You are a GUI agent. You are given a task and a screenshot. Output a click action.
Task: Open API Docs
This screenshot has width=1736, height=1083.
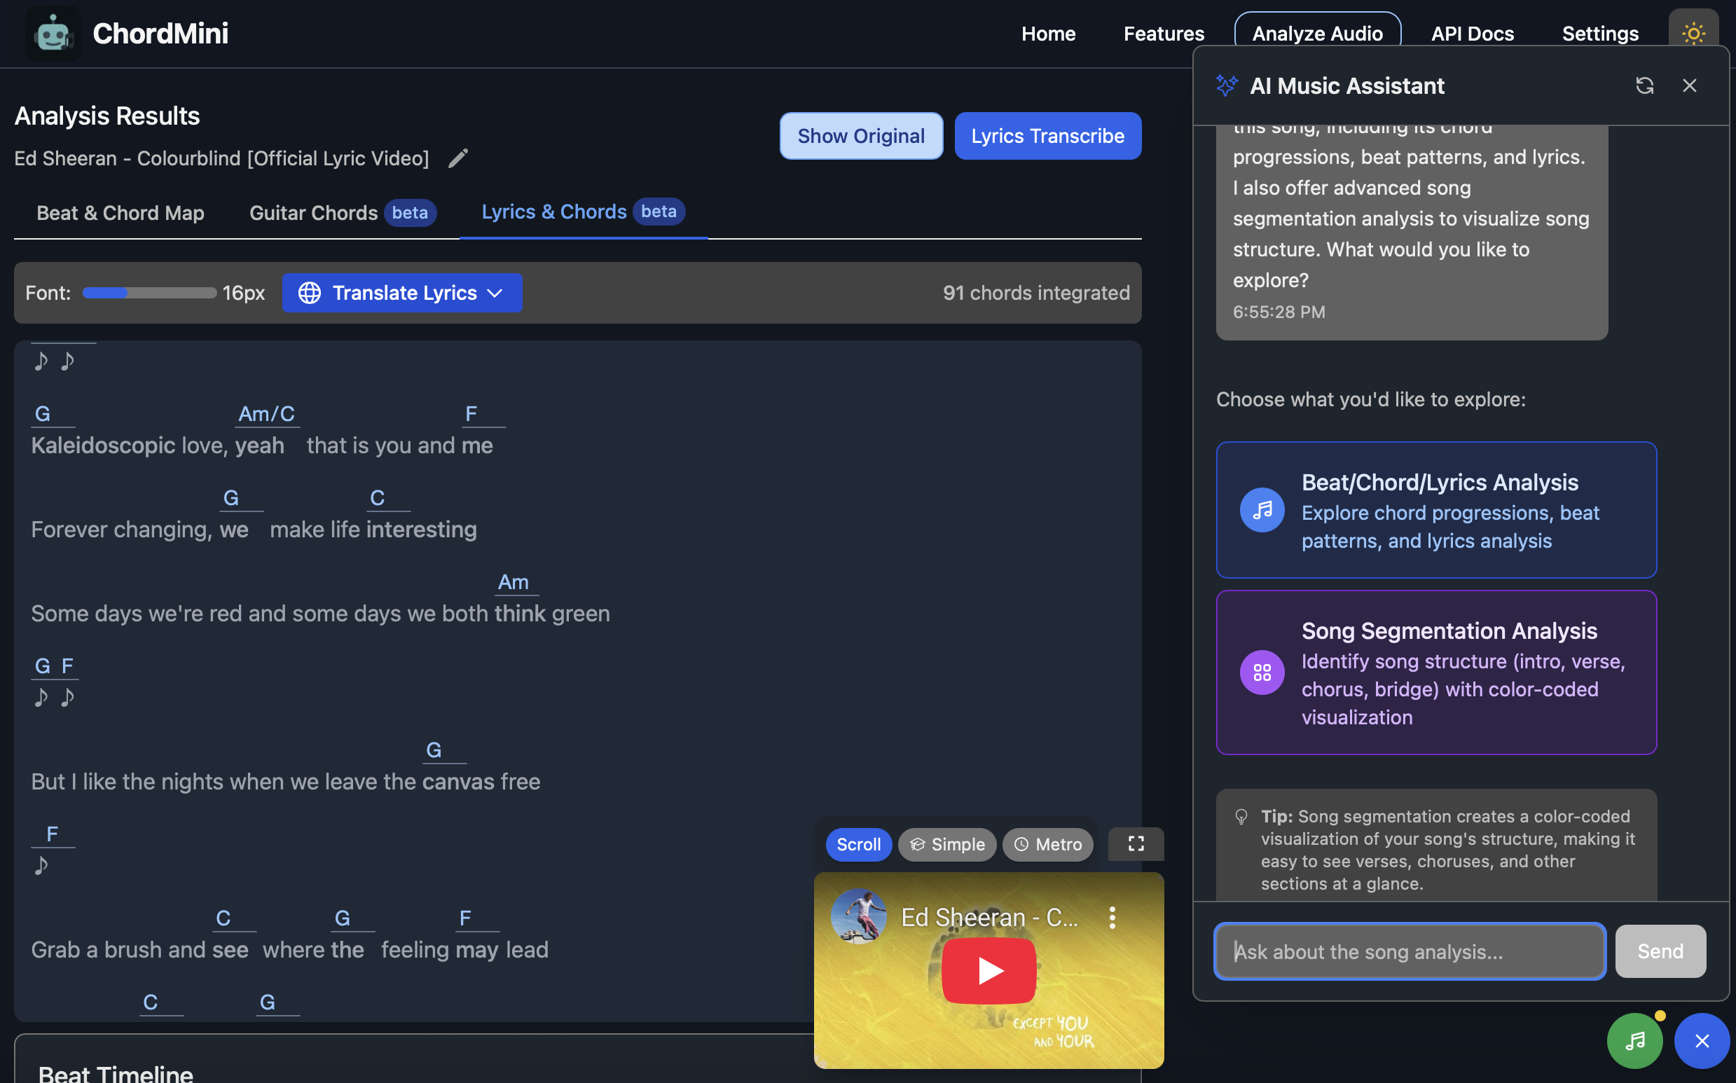[x=1473, y=34]
